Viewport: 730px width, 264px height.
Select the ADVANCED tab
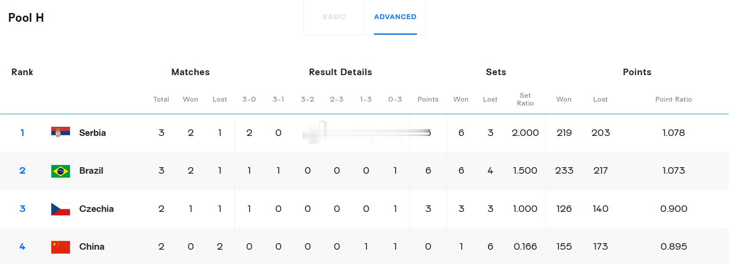tap(395, 17)
